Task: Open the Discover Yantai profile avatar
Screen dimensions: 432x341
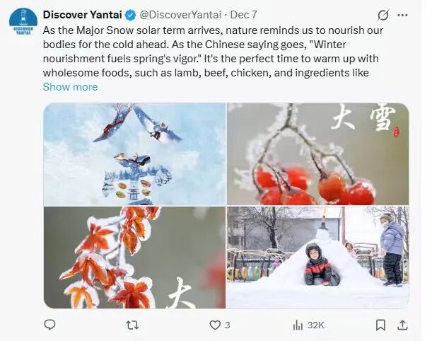Action: pyautogui.click(x=23, y=22)
